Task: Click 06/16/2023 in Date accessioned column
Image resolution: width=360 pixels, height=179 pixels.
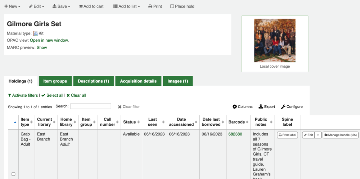Action: (179, 134)
